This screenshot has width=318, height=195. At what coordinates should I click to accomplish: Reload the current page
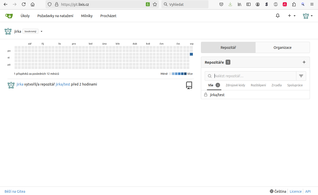click(x=24, y=4)
